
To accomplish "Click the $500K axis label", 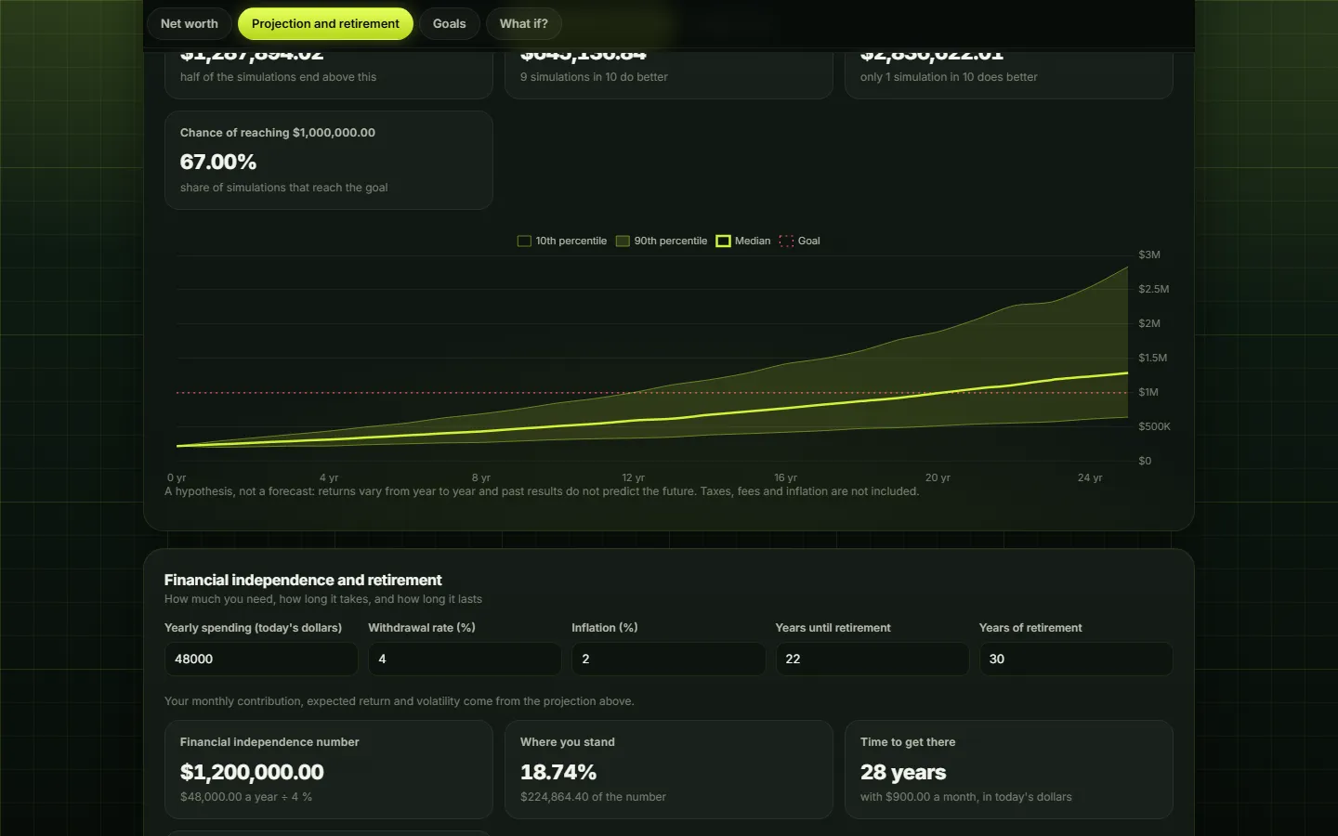I will point(1154,426).
